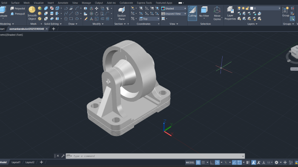Switch to the Layout1 tab

pos(16,162)
